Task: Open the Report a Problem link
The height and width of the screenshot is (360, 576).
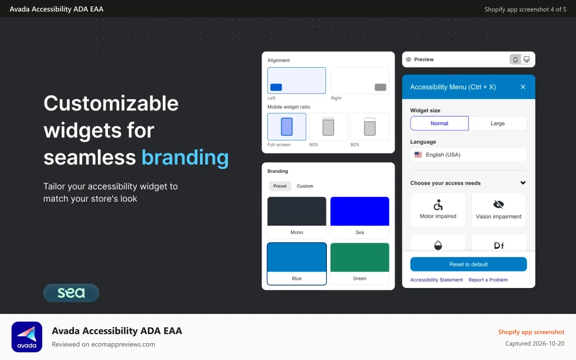Action: click(x=488, y=280)
